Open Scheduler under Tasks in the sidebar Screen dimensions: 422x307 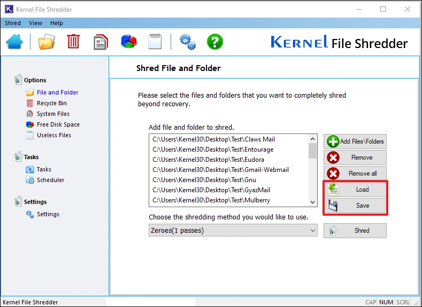(50, 180)
